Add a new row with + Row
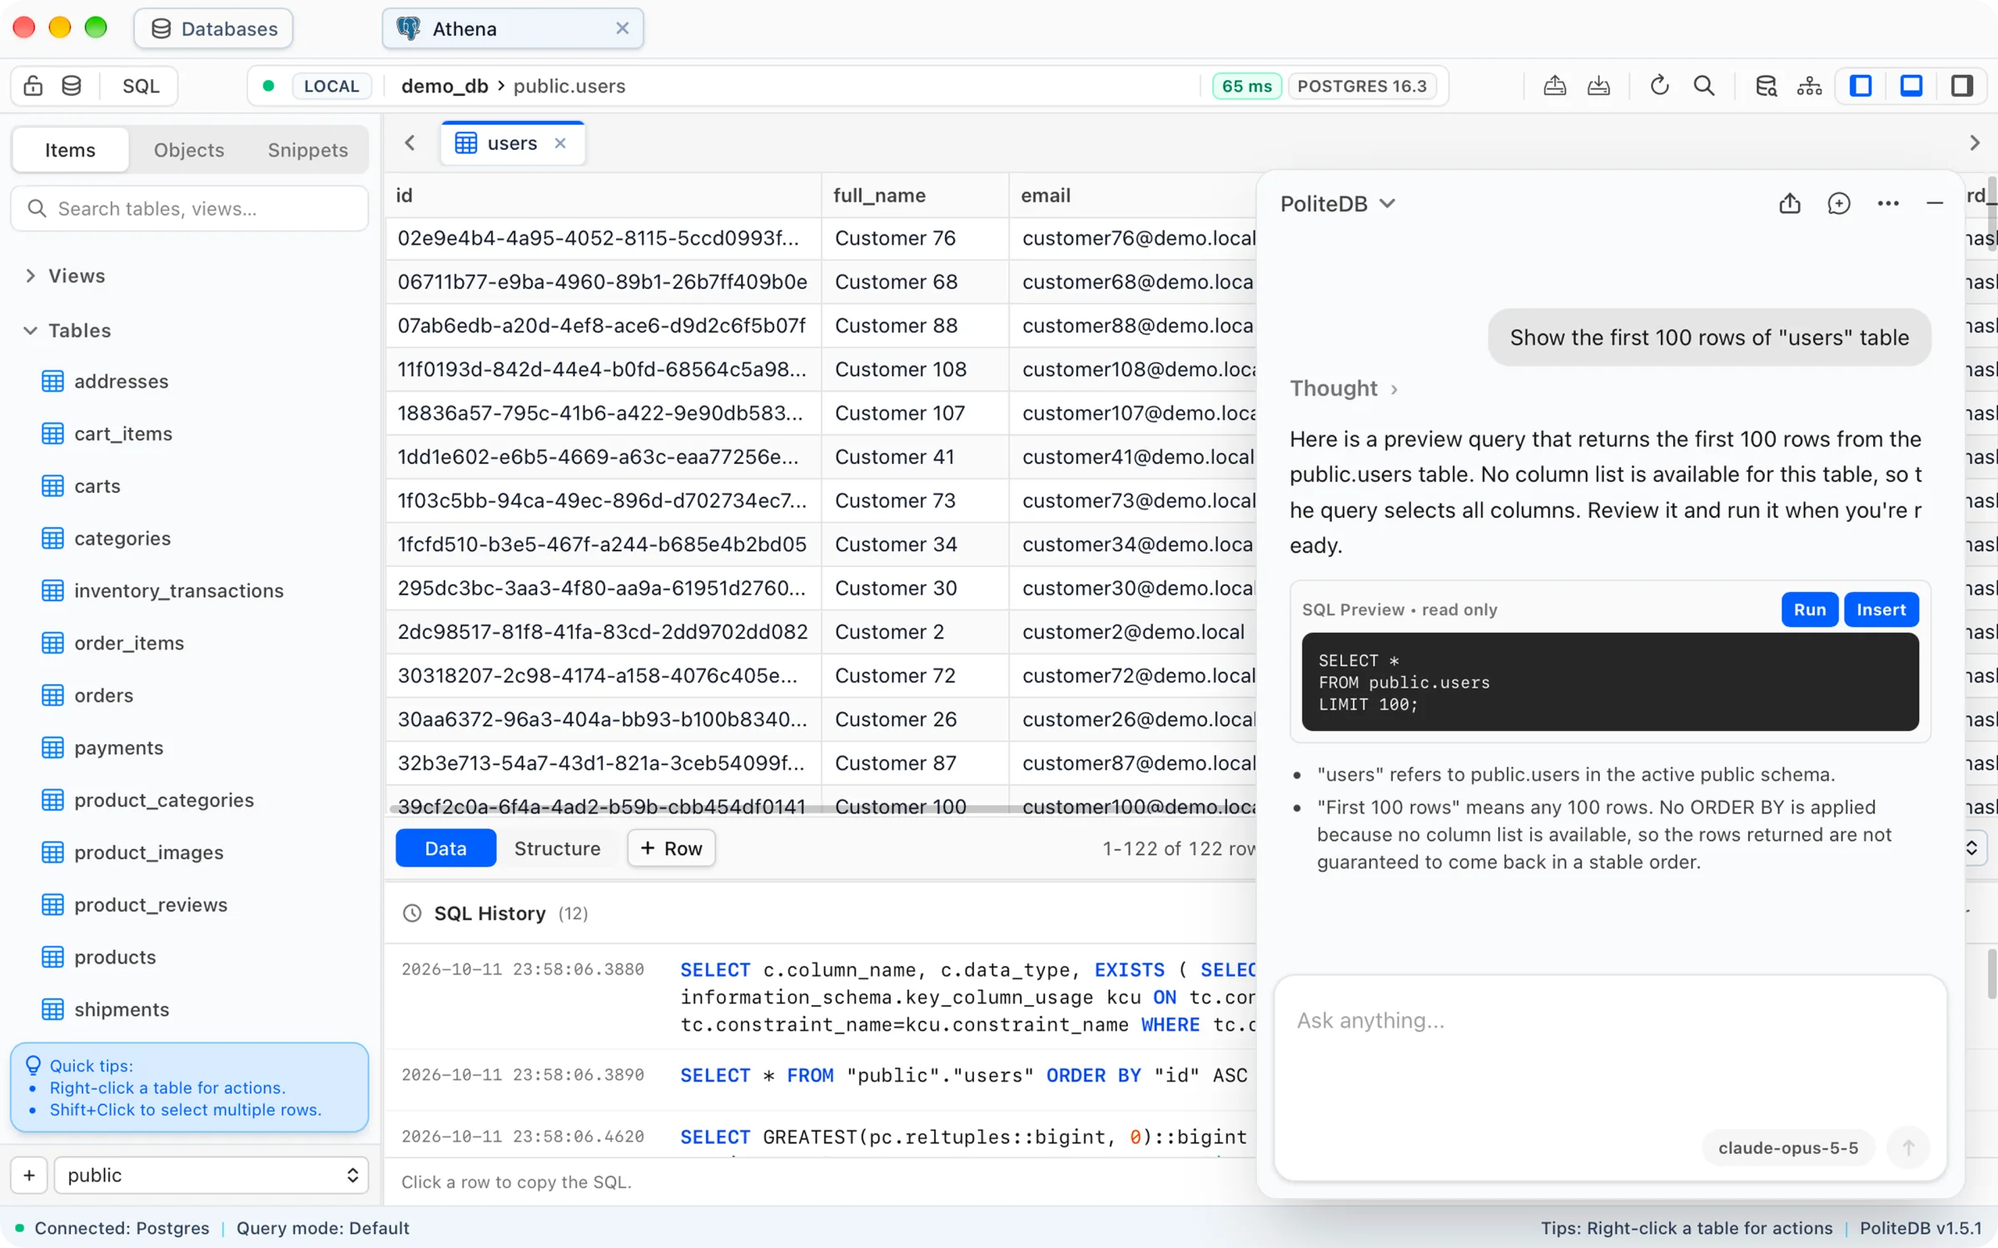This screenshot has height=1248, width=1998. coord(671,848)
